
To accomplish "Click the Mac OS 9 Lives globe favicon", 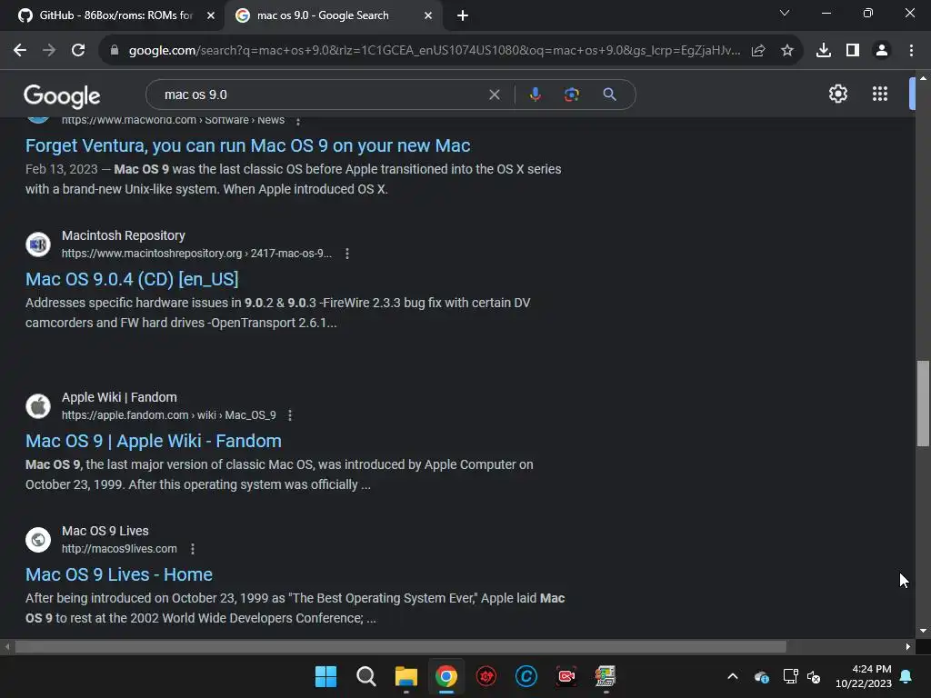I will click(38, 540).
